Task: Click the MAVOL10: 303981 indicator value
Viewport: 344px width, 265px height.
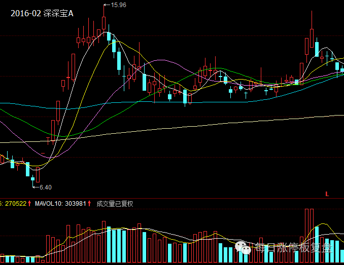Action: click(60, 204)
